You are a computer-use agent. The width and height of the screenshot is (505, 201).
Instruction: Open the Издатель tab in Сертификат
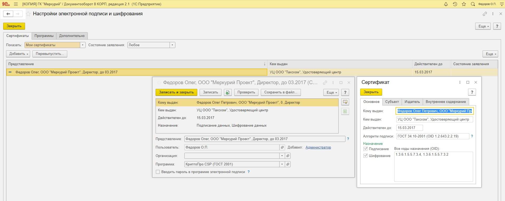[412, 102]
